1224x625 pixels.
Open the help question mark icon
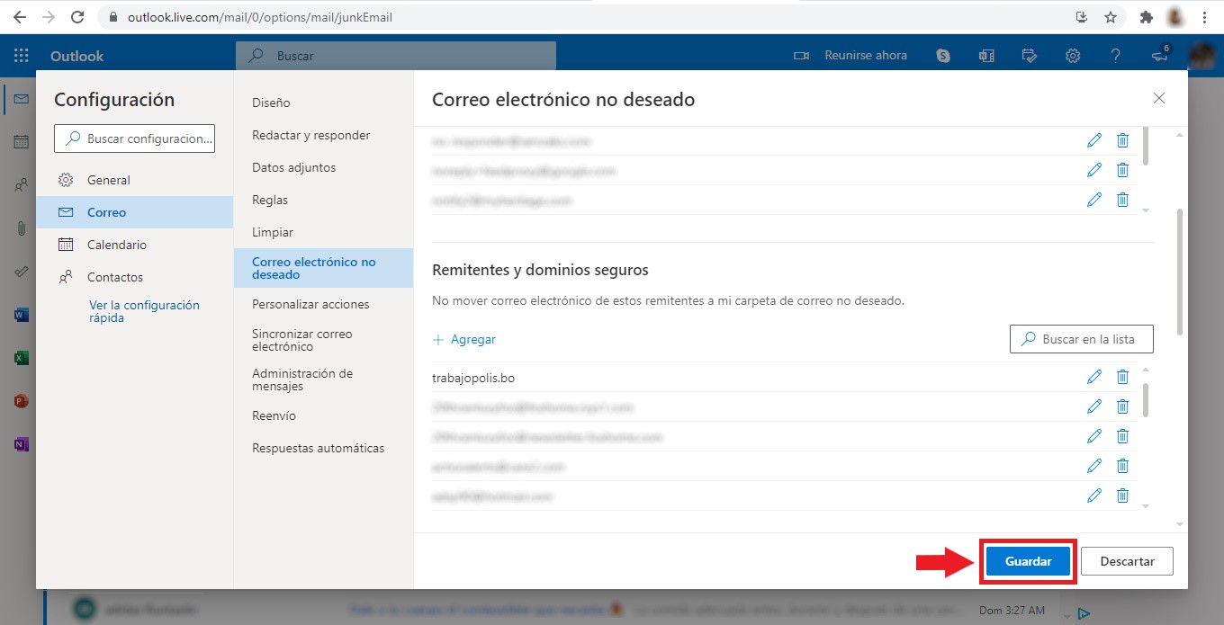click(x=1116, y=56)
